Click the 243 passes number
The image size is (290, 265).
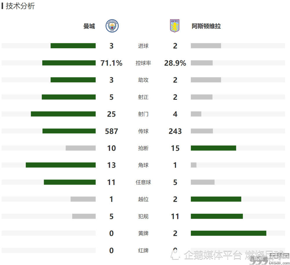(175, 131)
